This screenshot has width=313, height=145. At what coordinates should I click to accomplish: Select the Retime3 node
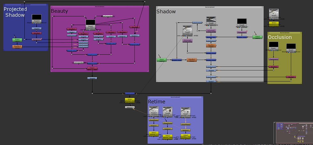[186, 130]
